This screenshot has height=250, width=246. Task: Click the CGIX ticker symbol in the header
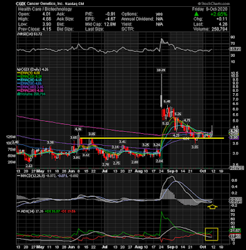21,4
